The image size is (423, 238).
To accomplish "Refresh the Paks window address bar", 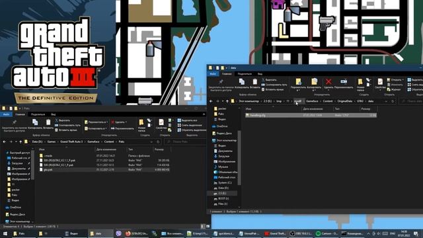I will [x=158, y=141].
